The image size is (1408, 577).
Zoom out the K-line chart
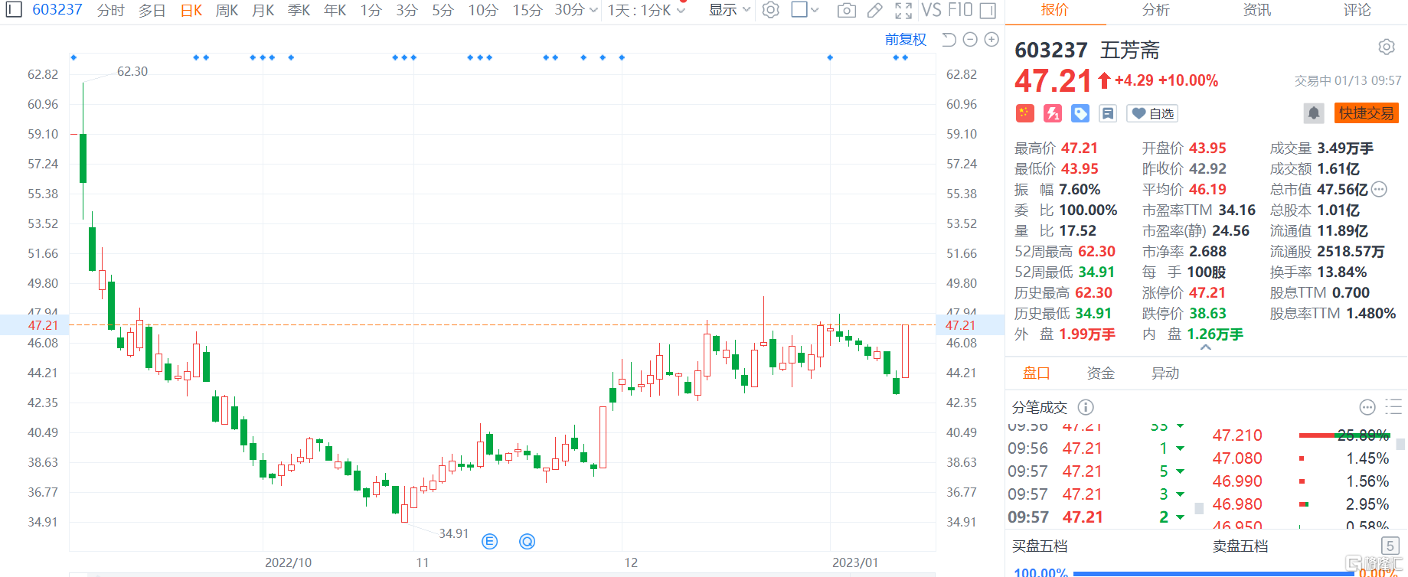pyautogui.click(x=970, y=40)
